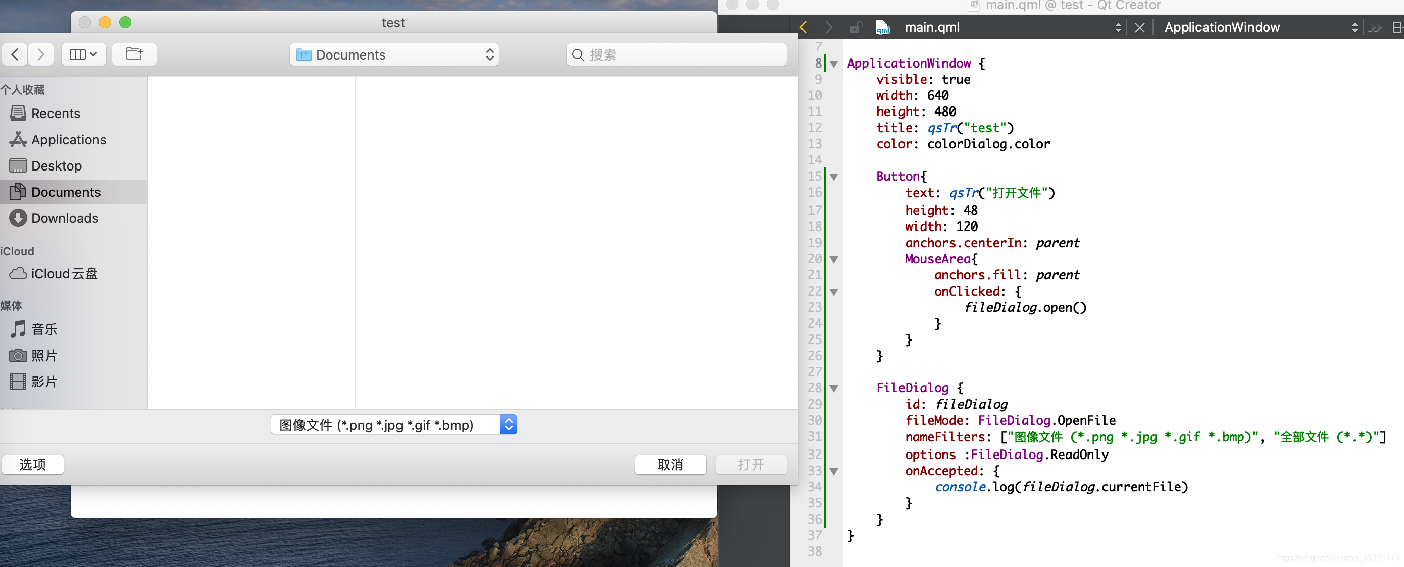Go forward in Qt Creator editor history
This screenshot has width=1404, height=567.
pyautogui.click(x=828, y=27)
